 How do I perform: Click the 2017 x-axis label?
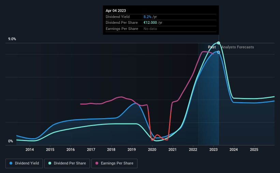91,150
